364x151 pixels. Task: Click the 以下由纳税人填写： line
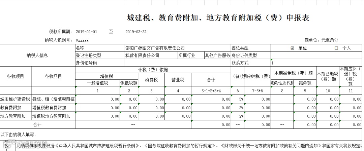18,135
